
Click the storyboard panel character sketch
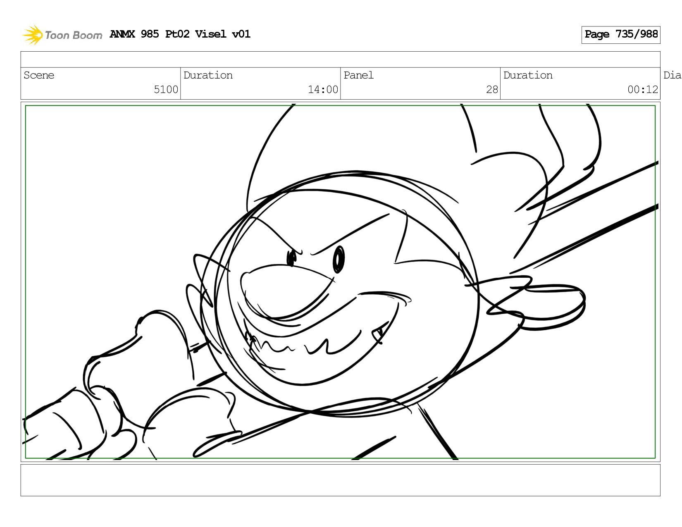[x=340, y=282]
